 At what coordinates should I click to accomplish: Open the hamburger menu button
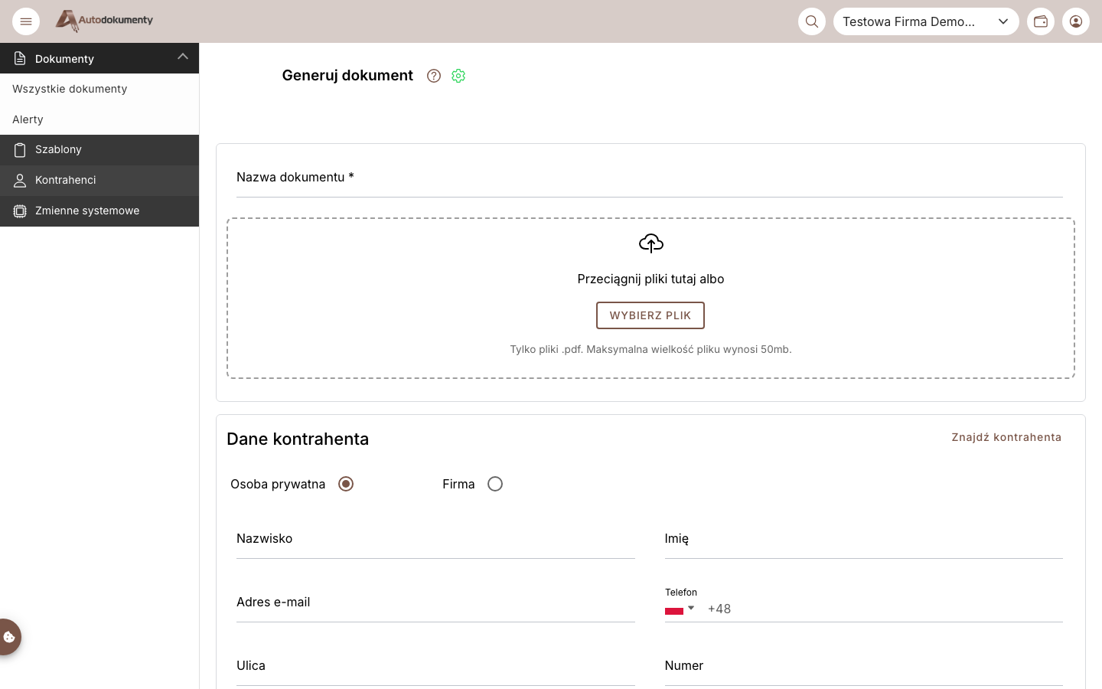coord(26,21)
